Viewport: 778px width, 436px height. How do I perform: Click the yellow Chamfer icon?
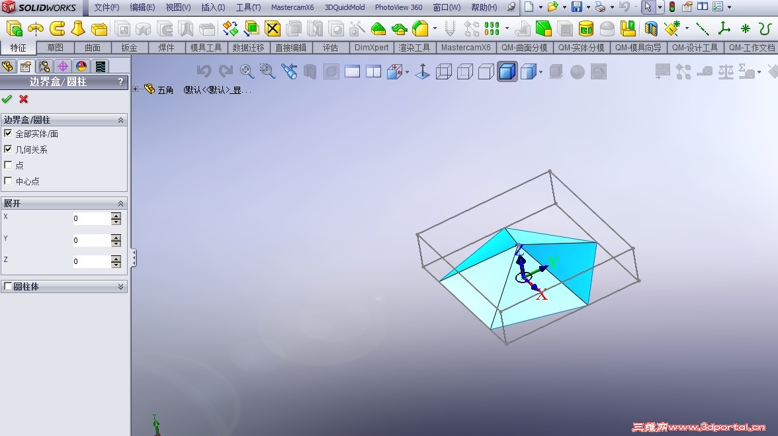(420, 28)
